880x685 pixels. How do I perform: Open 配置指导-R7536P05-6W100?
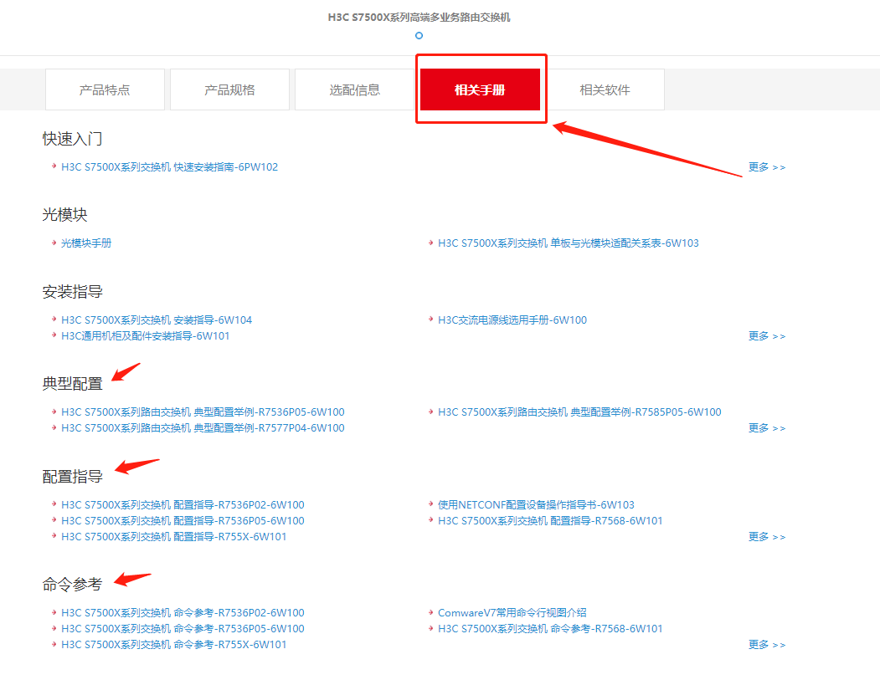[183, 521]
